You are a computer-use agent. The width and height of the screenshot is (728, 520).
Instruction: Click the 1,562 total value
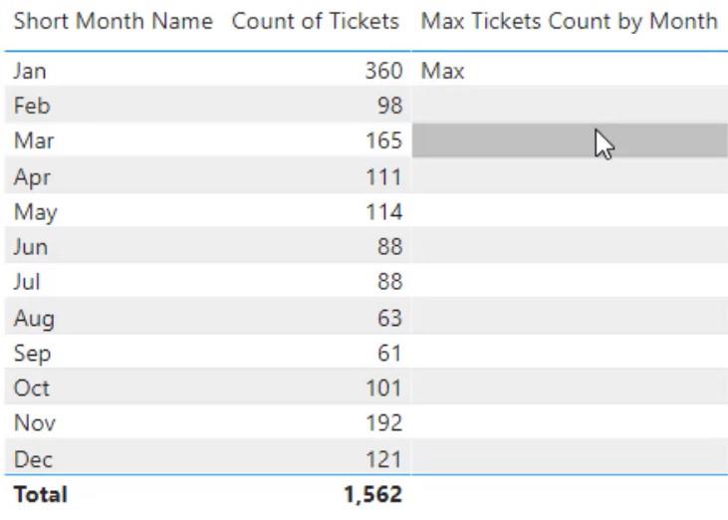(372, 494)
